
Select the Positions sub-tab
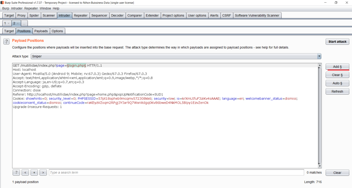pyautogui.click(x=24, y=31)
